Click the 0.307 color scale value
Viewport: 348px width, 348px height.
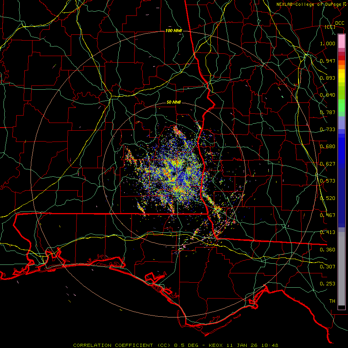(x=328, y=267)
